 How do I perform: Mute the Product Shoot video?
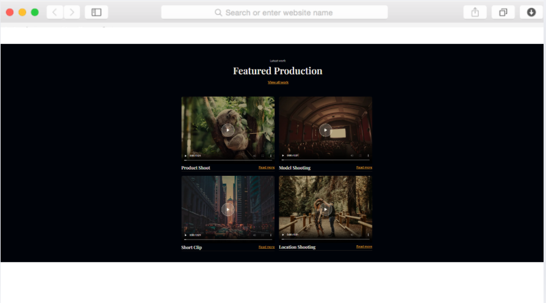[254, 156]
